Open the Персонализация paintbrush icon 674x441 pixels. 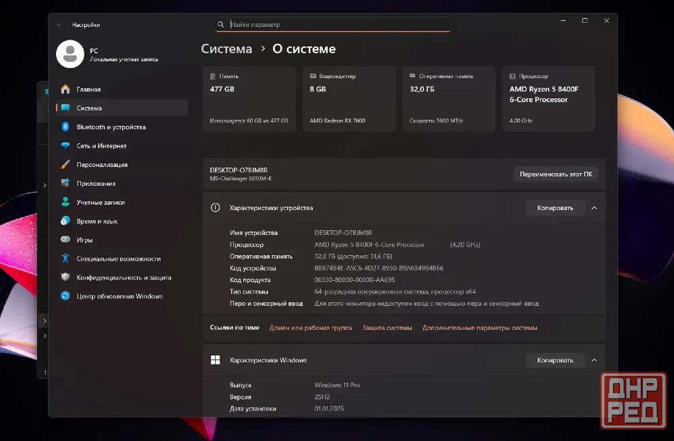(65, 164)
